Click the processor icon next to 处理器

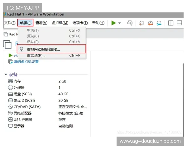click(11, 88)
